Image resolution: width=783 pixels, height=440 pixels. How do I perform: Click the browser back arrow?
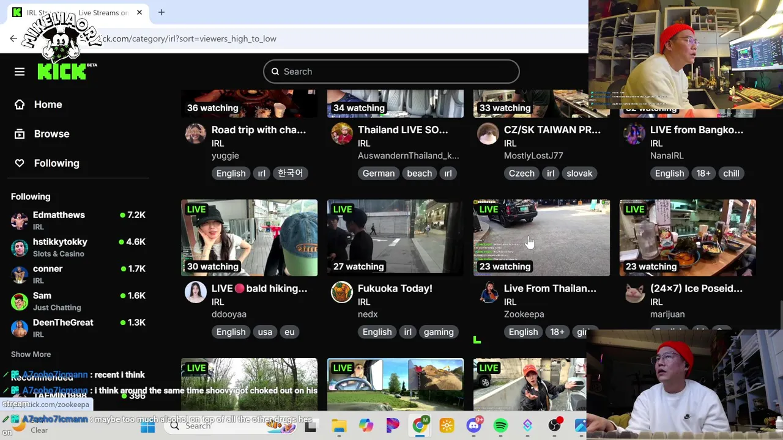[x=13, y=38]
